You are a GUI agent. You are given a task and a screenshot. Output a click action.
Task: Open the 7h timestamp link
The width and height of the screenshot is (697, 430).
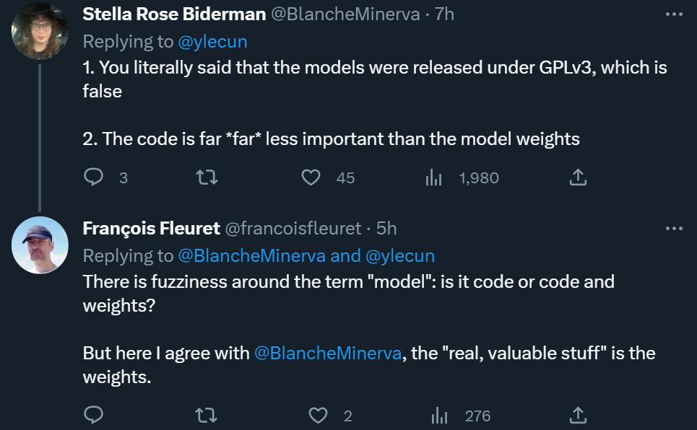point(444,14)
